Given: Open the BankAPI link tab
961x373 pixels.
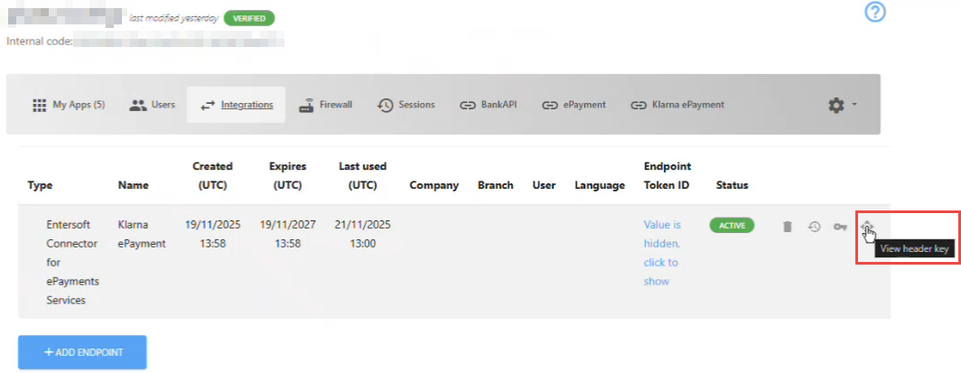Looking at the screenshot, I should pos(489,105).
